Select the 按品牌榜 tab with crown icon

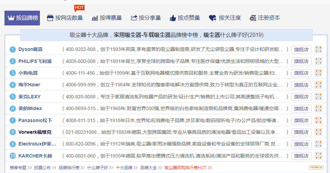(x=22, y=18)
